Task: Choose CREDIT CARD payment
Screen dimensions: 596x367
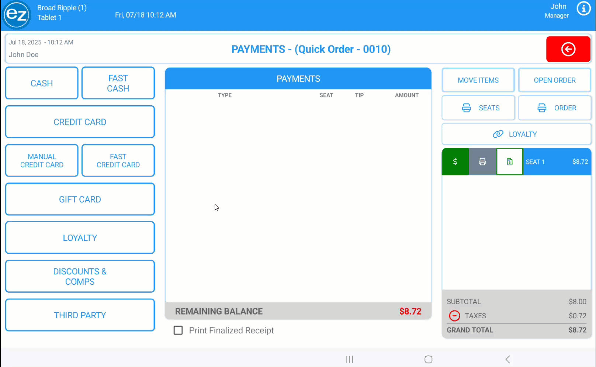Action: (x=80, y=122)
